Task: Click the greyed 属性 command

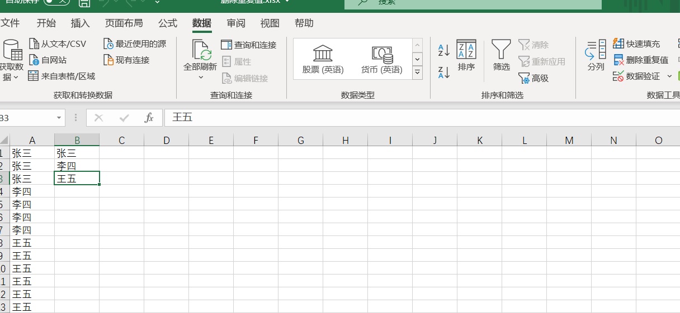Action: tap(237, 61)
